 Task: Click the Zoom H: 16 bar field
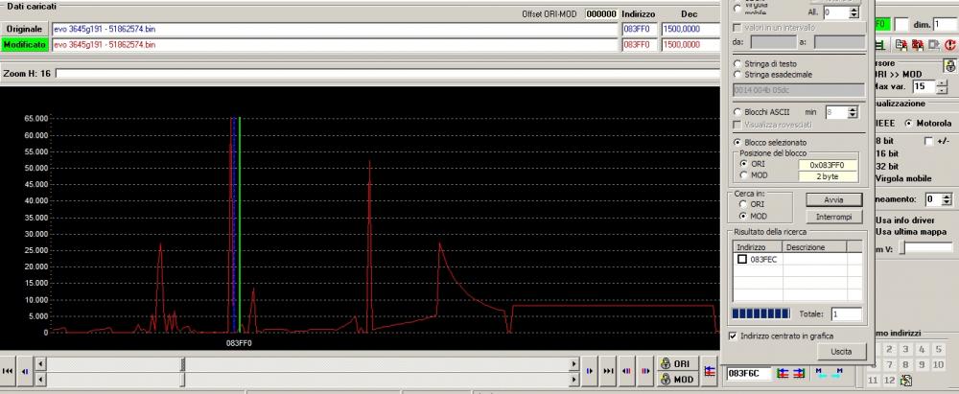(387, 74)
